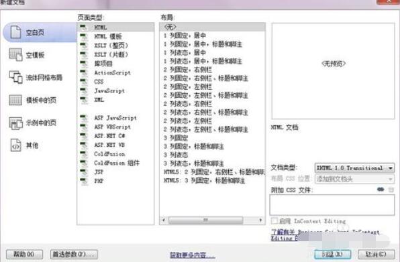400x262 pixels.
Task: Open the 文档类型 XHTML 1.0 Transitional dropdown
Action: click(354, 168)
